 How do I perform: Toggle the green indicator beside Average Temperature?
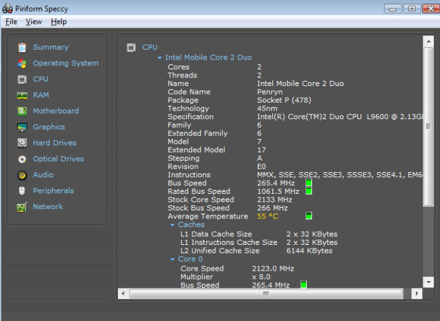tap(309, 216)
